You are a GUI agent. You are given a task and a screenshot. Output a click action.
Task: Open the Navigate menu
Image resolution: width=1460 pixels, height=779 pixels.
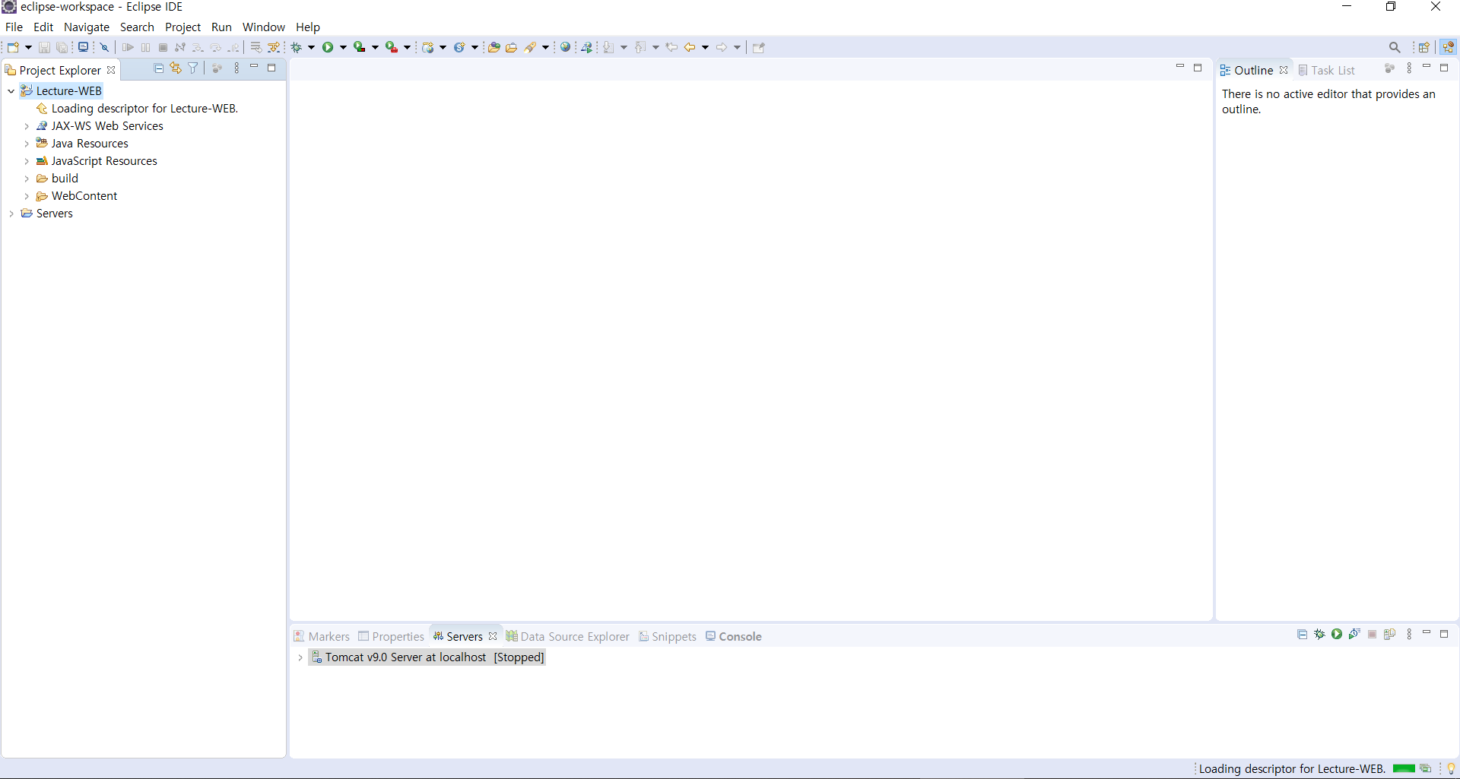click(x=87, y=27)
